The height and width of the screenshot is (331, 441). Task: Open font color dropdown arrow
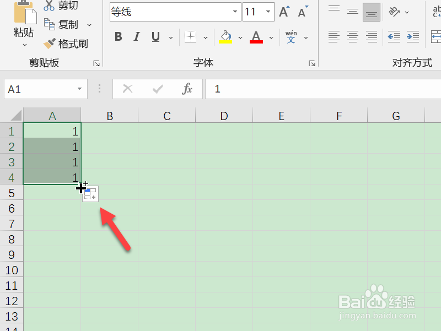pyautogui.click(x=271, y=37)
